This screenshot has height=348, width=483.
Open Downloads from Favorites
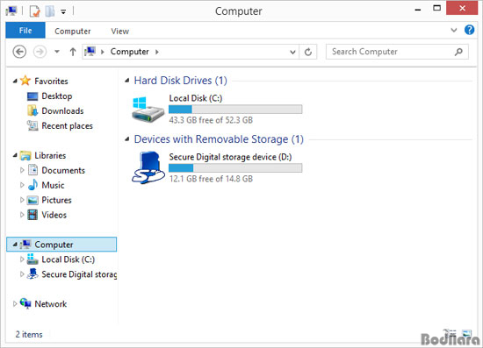point(62,111)
